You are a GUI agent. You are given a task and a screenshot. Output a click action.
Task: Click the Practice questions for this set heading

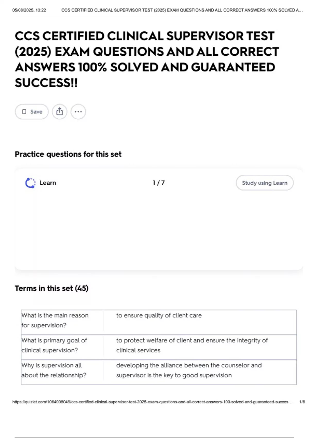pos(68,154)
